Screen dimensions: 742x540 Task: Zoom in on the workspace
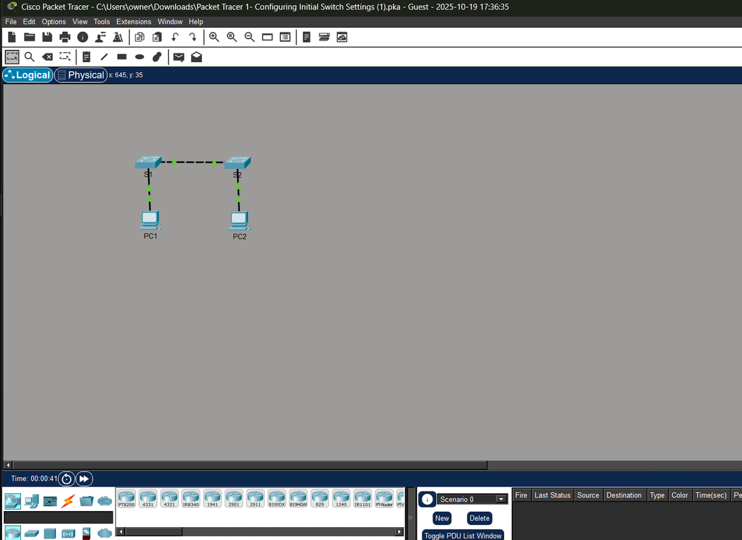pyautogui.click(x=214, y=37)
